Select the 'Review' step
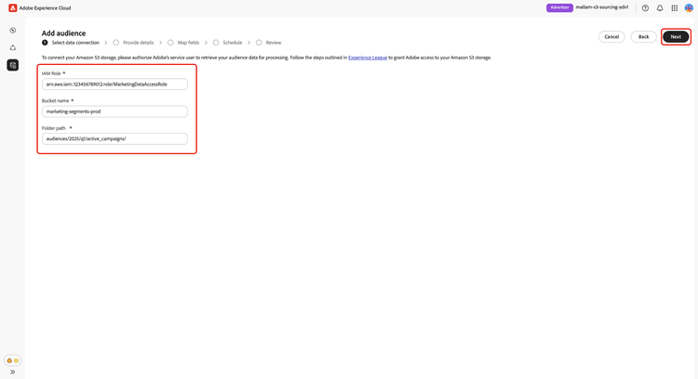698x379 pixels. 268,43
